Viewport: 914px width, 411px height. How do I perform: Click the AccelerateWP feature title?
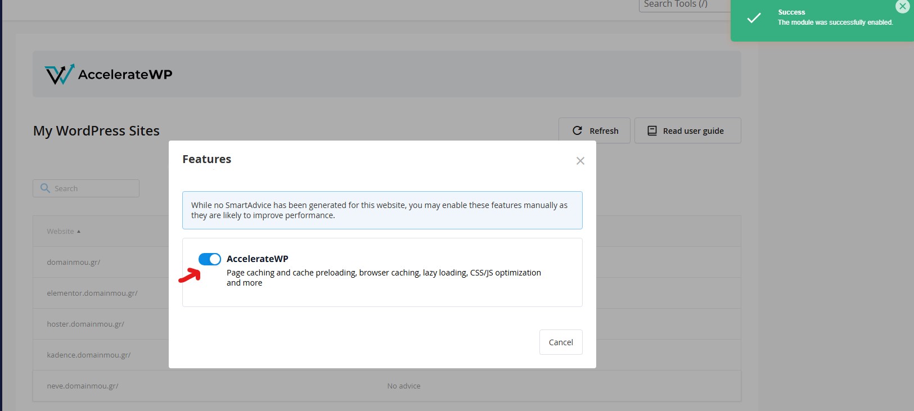258,259
